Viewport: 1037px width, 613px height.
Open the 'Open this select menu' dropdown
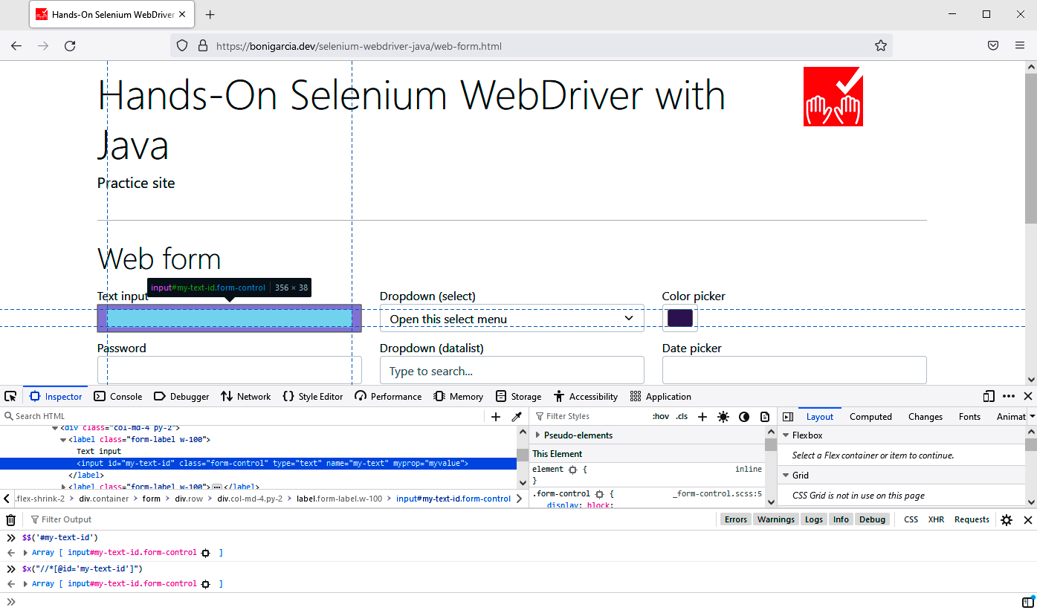point(511,319)
